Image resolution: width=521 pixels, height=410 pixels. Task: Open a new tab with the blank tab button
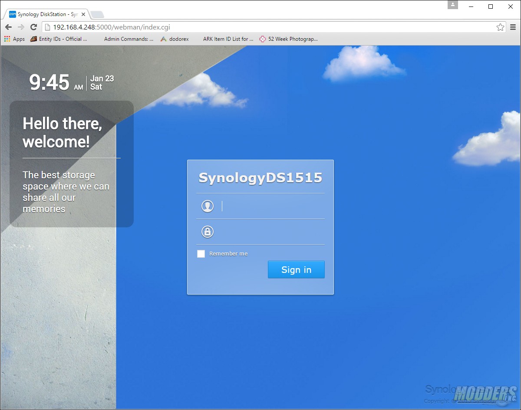pos(97,14)
